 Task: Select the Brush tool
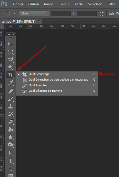click(11, 99)
